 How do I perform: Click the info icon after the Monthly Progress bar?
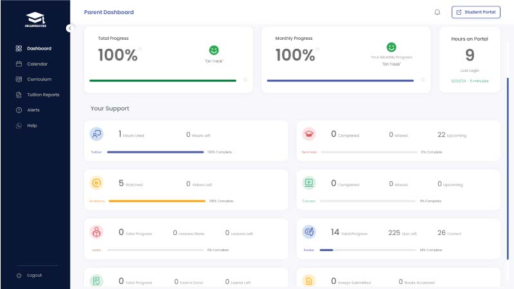(423, 80)
